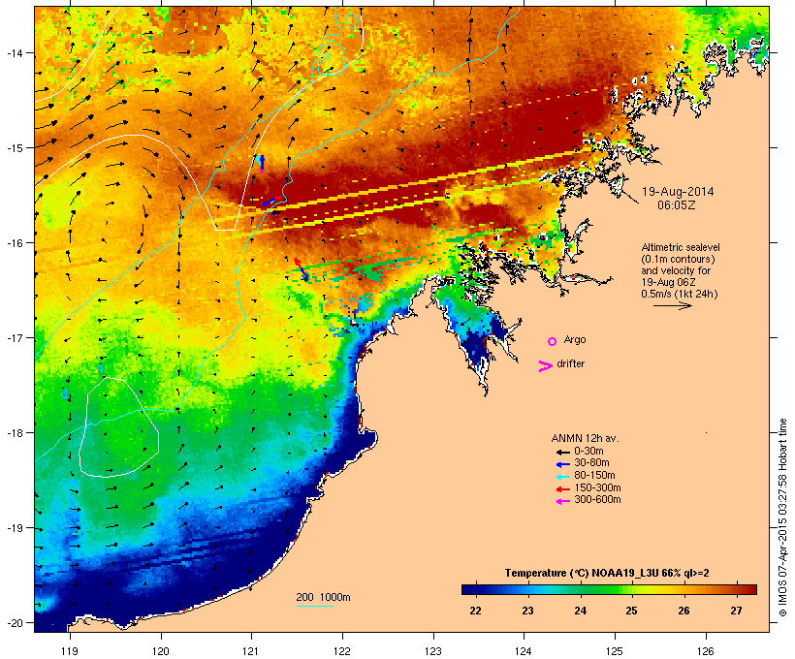Image resolution: width=795 pixels, height=659 pixels.
Task: Click the dark red 27°C end of colorbar
Action: click(x=747, y=589)
